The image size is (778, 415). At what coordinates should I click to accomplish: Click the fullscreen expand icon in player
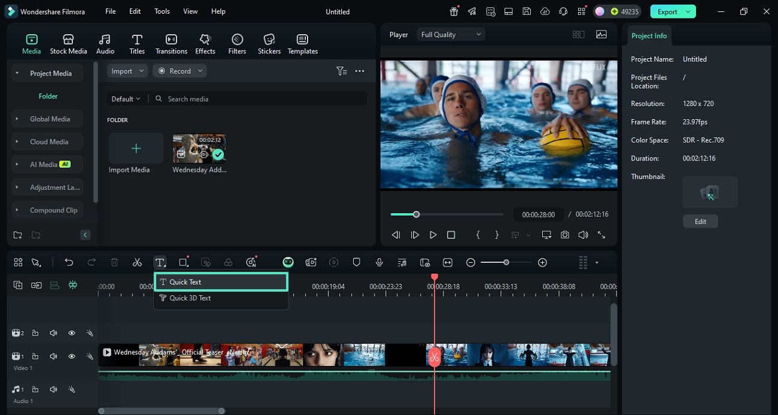pos(601,235)
